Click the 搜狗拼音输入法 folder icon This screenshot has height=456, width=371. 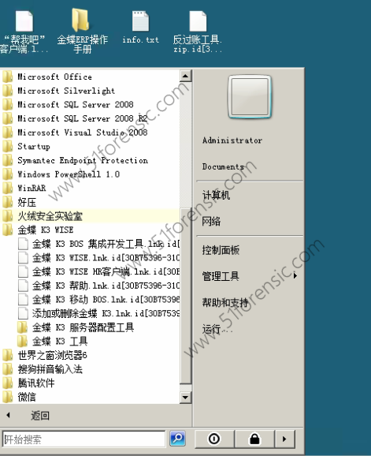click(8, 370)
